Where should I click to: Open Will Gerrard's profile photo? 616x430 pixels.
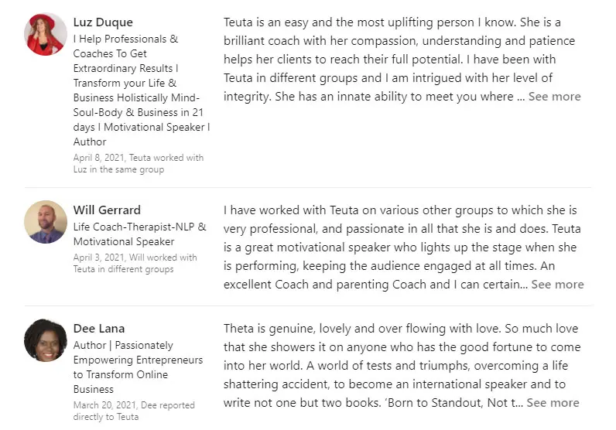click(x=46, y=222)
